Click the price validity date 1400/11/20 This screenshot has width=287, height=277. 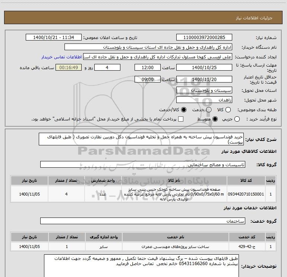[x=204, y=79]
